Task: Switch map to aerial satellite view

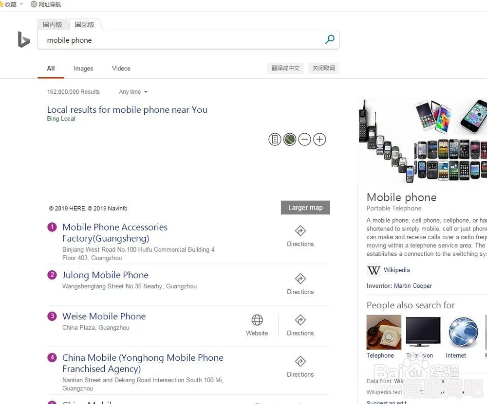Action: 290,140
